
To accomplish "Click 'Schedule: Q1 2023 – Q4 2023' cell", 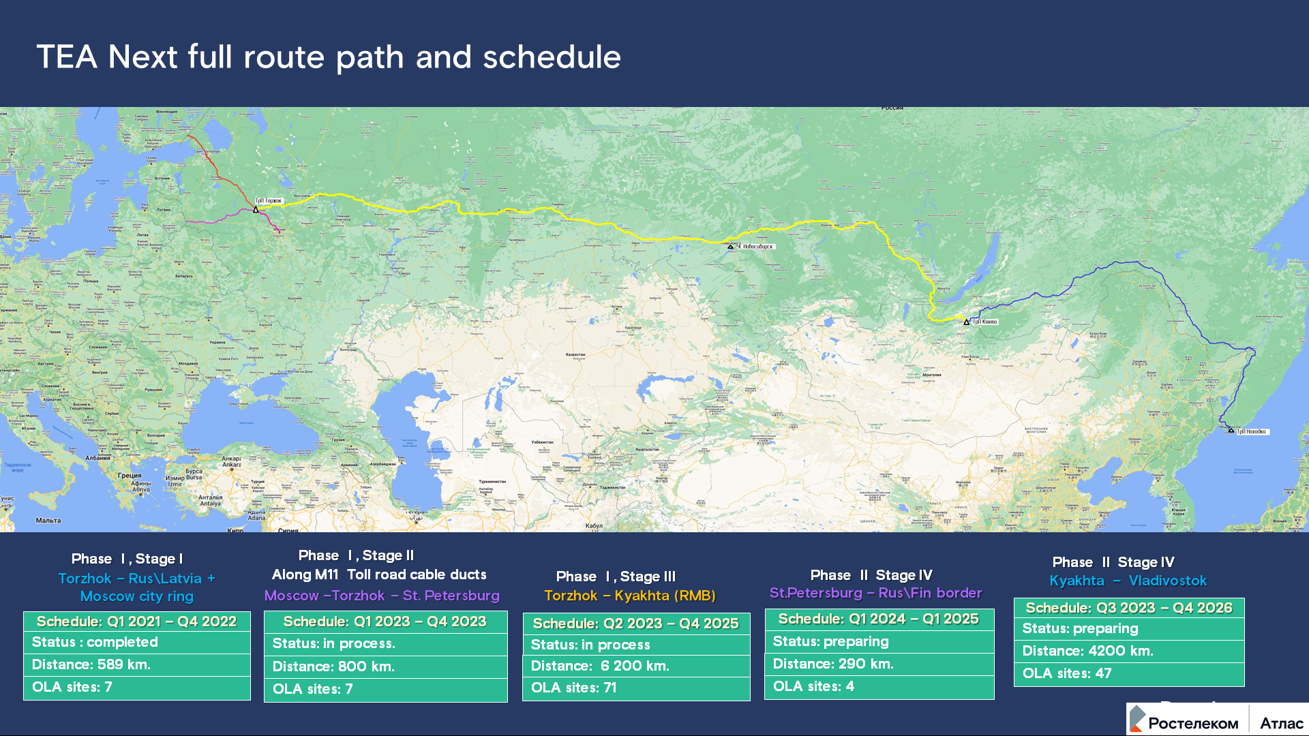I will pyautogui.click(x=386, y=622).
